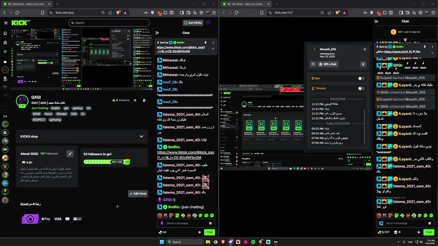Open a new tab in the left browser

coord(57,4)
